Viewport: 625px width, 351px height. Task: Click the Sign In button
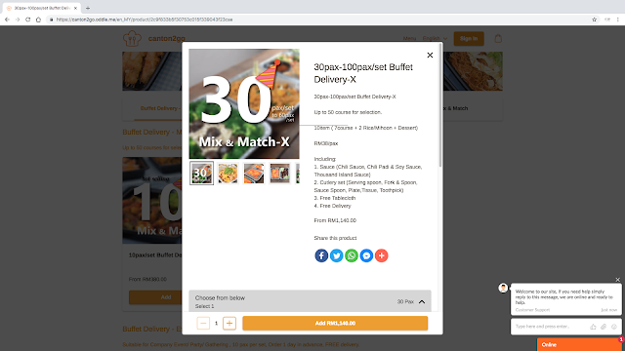click(x=469, y=39)
